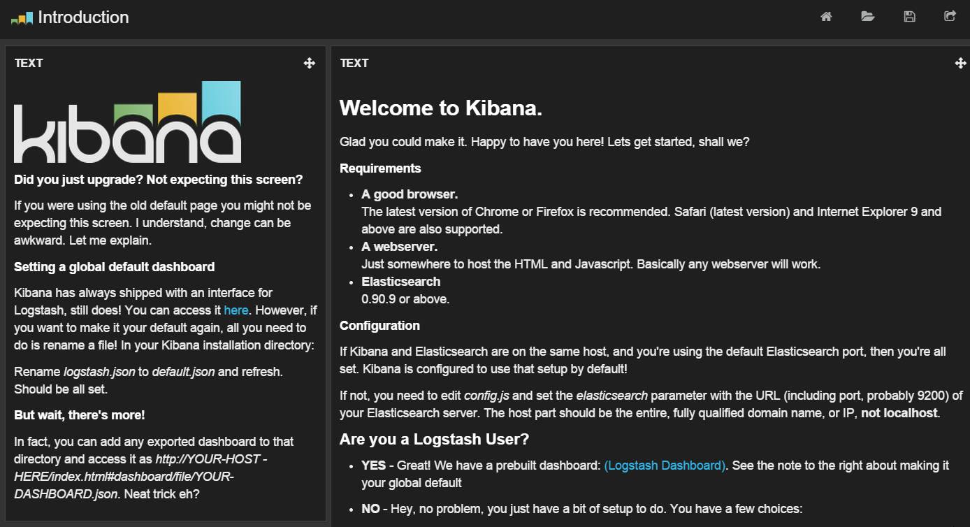
Task: Click the Kibana bar-chart icon beside Introduction
Action: (22, 17)
